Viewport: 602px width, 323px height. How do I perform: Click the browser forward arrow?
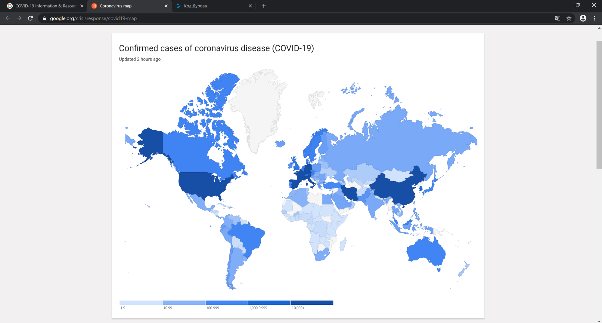tap(19, 18)
